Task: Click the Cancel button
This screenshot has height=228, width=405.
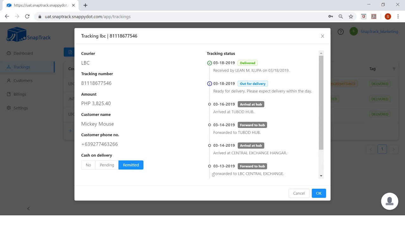Action: pyautogui.click(x=299, y=193)
